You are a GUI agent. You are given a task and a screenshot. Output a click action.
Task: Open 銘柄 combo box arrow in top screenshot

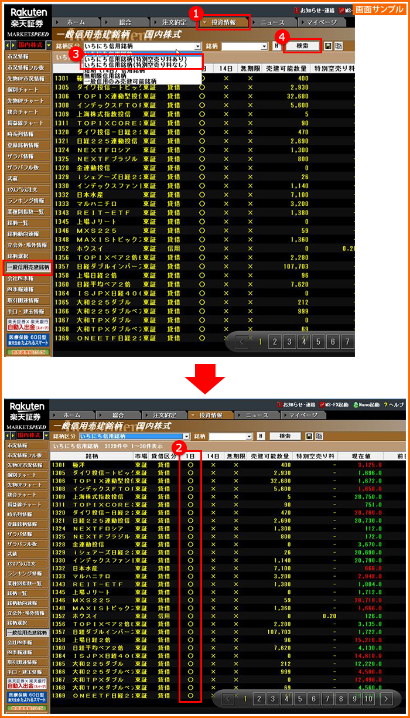click(x=265, y=46)
